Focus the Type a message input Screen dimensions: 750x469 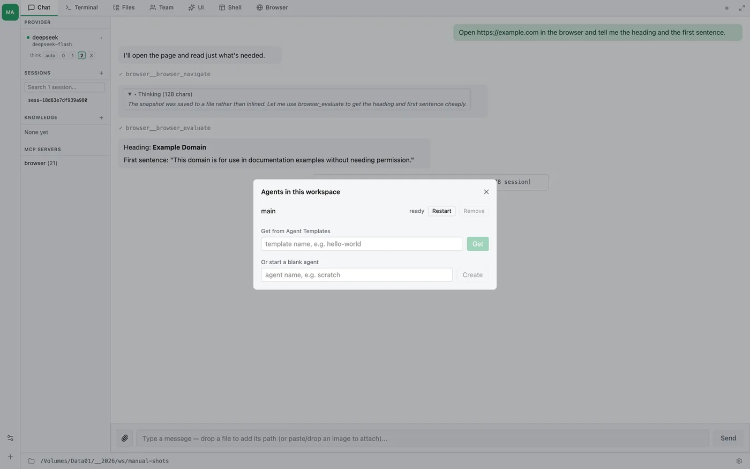[423, 438]
